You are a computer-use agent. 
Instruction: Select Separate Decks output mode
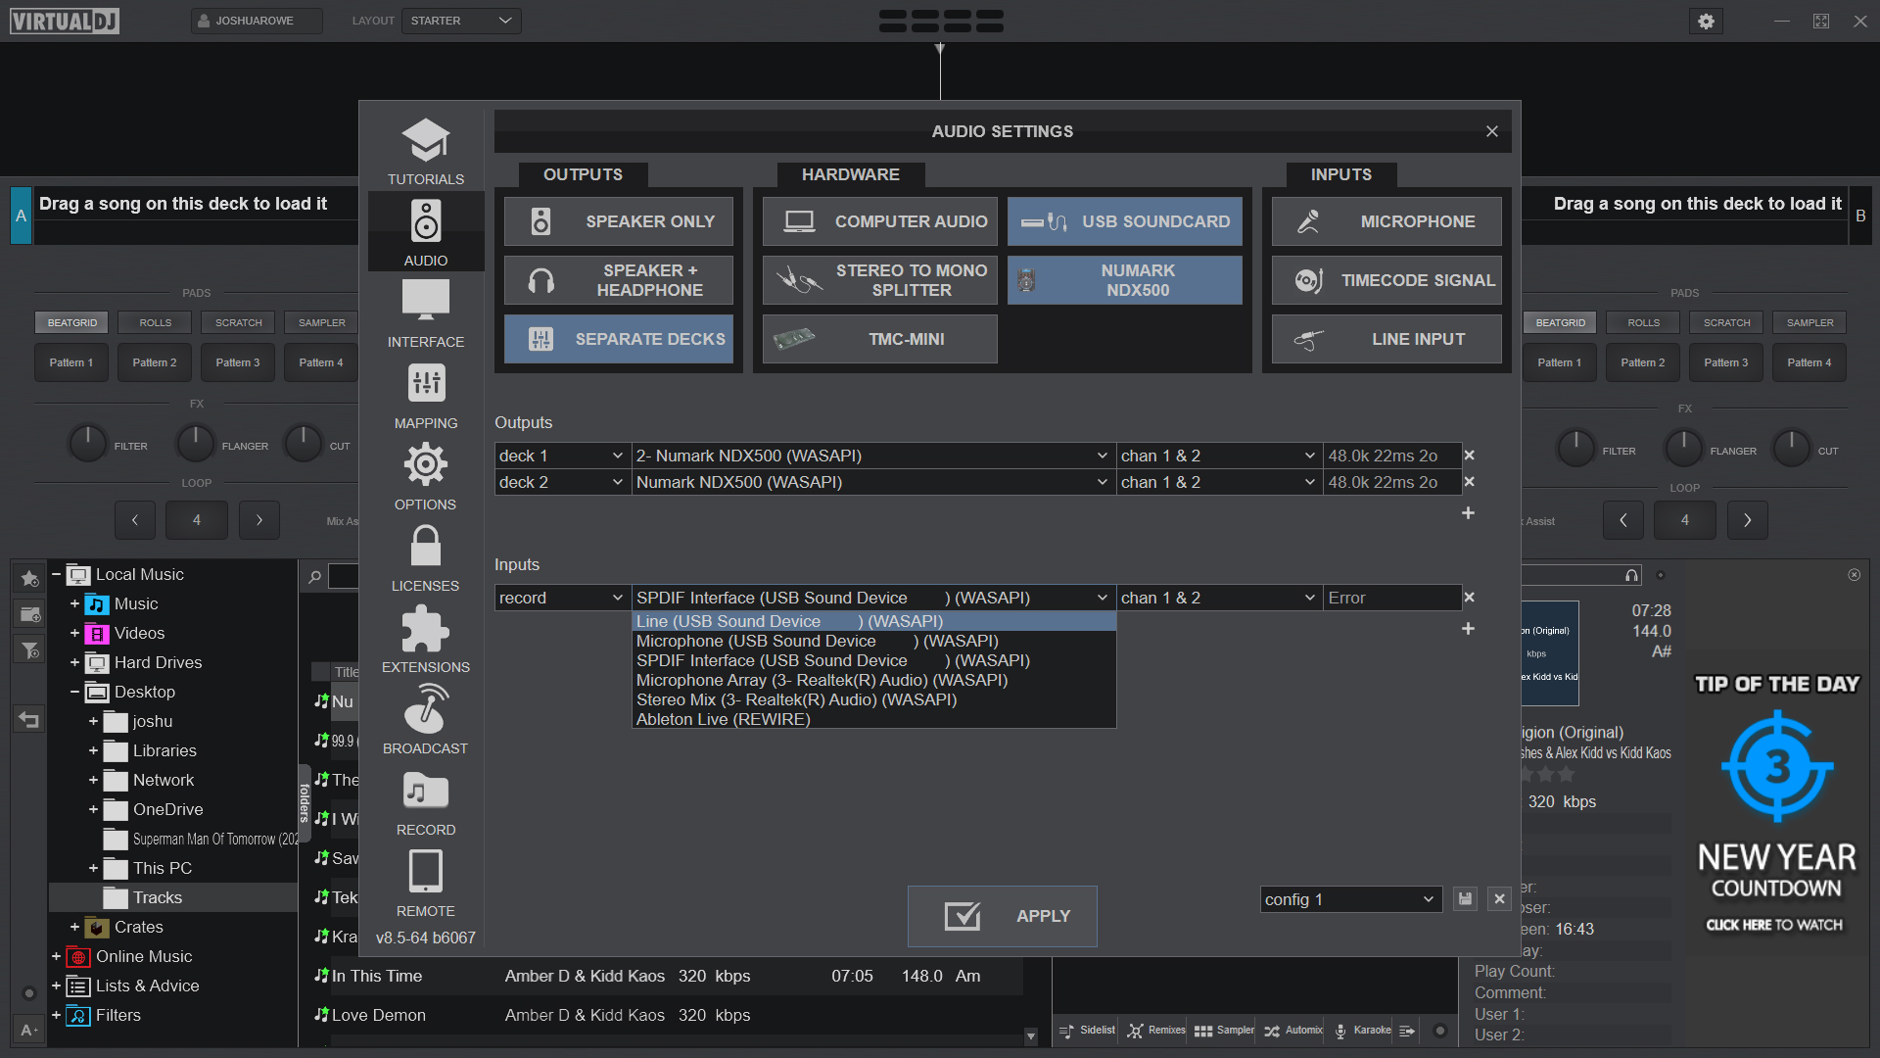(619, 339)
